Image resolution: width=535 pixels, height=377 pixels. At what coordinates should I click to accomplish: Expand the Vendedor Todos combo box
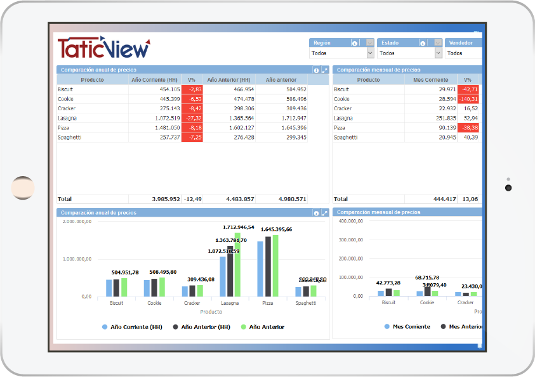tap(463, 53)
